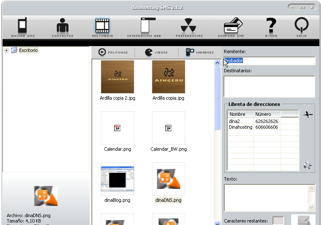The height and width of the screenshot is (225, 321).
Task: Click the black arrow icon beside address book
Action: pyautogui.click(x=308, y=115)
